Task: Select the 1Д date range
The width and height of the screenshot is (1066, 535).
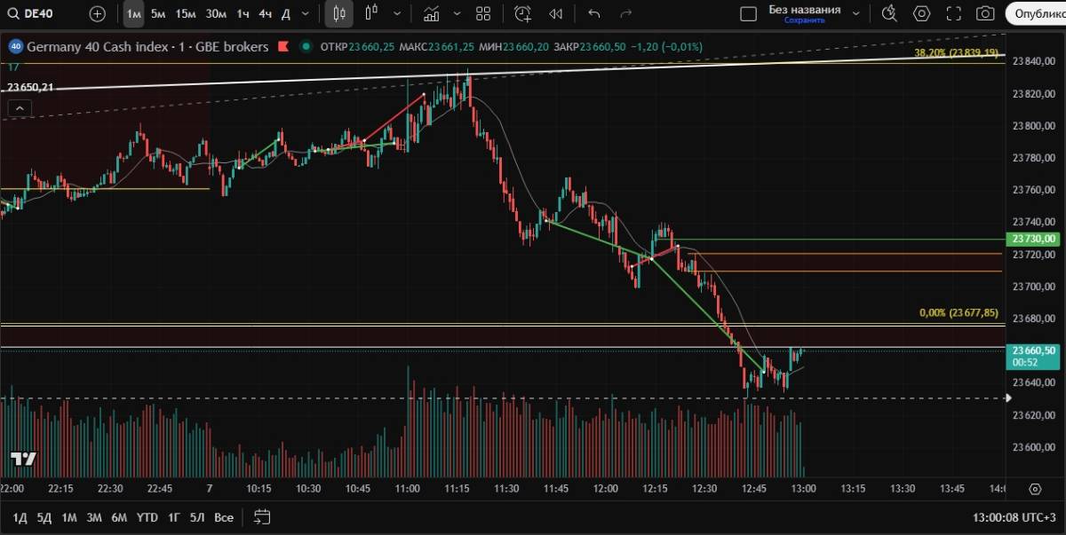Action: [20, 517]
